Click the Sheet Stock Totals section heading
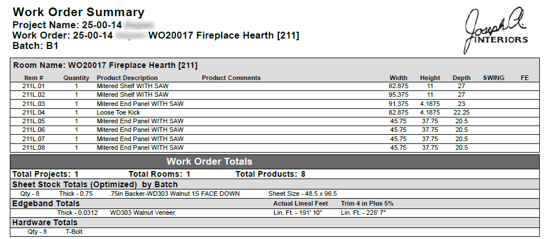The height and width of the screenshot is (239, 549). coord(95,184)
